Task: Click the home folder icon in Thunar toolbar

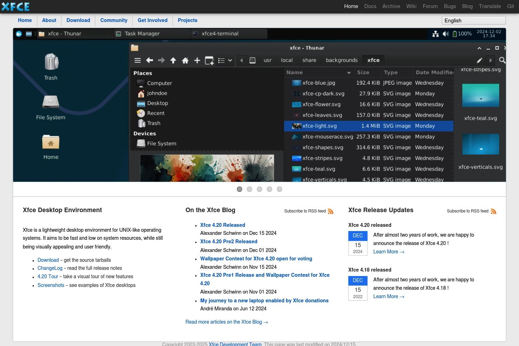Action: tap(185, 60)
